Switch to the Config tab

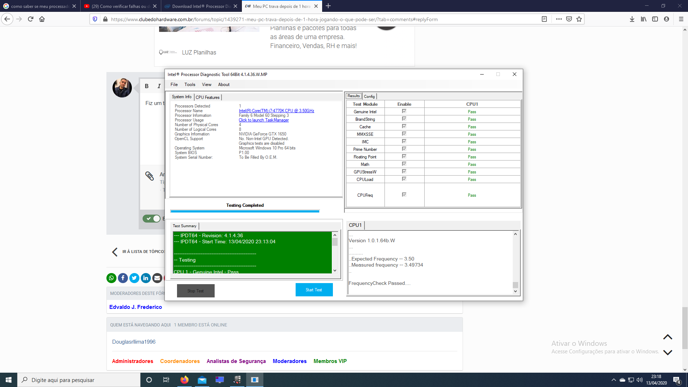click(x=369, y=96)
